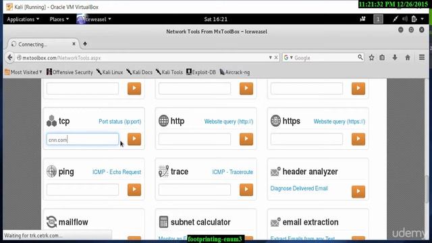Click the accessibility users icon in top bar
The image size is (432, 243).
(x=362, y=19)
